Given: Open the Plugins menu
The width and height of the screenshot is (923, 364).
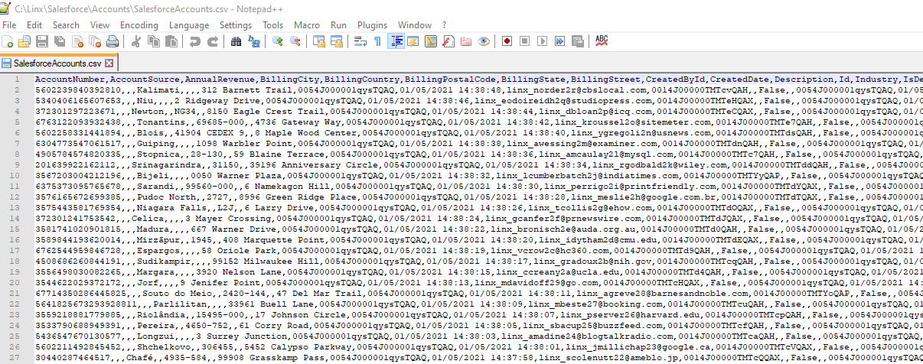Looking at the screenshot, I should tap(372, 25).
